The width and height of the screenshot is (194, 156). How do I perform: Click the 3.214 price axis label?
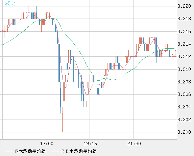click(184, 44)
